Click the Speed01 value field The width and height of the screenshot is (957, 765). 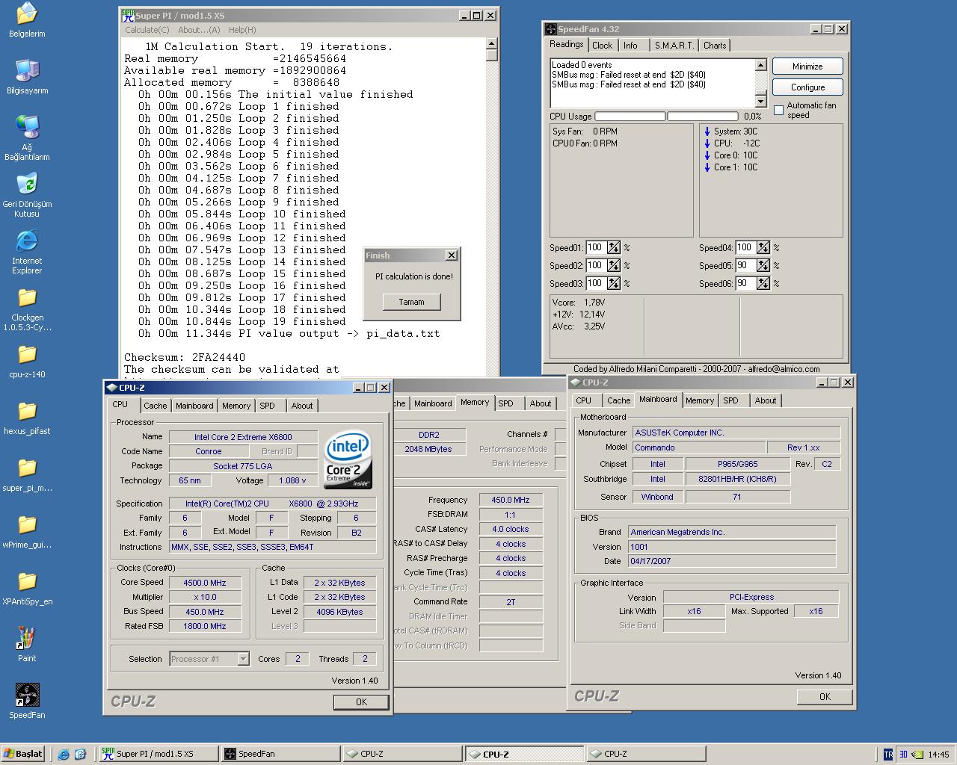pyautogui.click(x=595, y=248)
